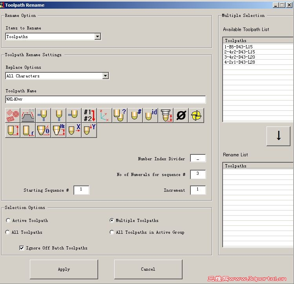
Task: Click the Increment value field
Action: [198, 190]
